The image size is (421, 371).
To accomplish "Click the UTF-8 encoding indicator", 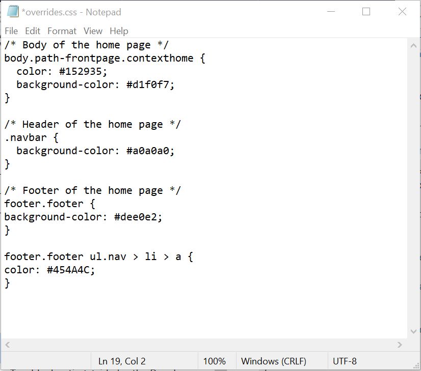I will click(x=345, y=361).
